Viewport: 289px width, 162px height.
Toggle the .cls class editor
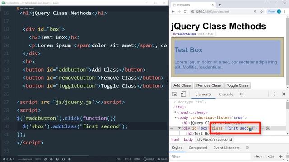pyautogui.click(x=270, y=157)
